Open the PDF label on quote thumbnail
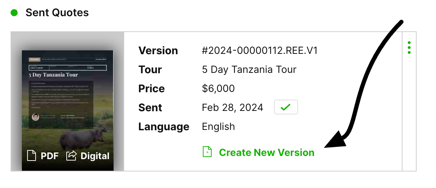This screenshot has height=188, width=436. pyautogui.click(x=50, y=156)
